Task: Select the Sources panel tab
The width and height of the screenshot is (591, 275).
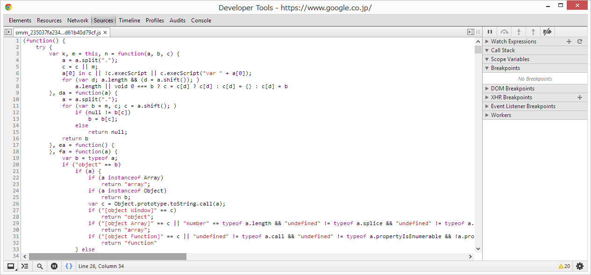Action: click(103, 21)
